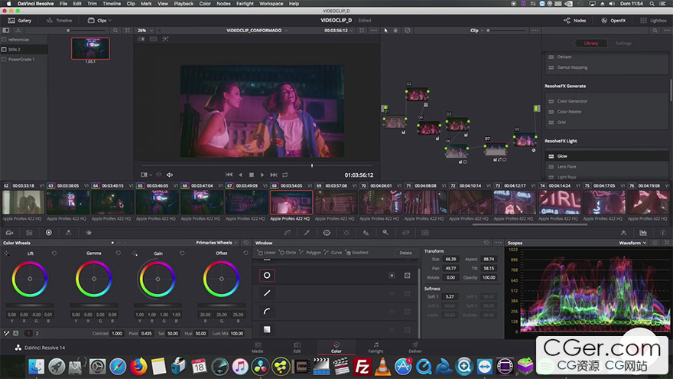Viewport: 673px width, 379px height.
Task: Select the Color Generator effect
Action: click(606, 101)
